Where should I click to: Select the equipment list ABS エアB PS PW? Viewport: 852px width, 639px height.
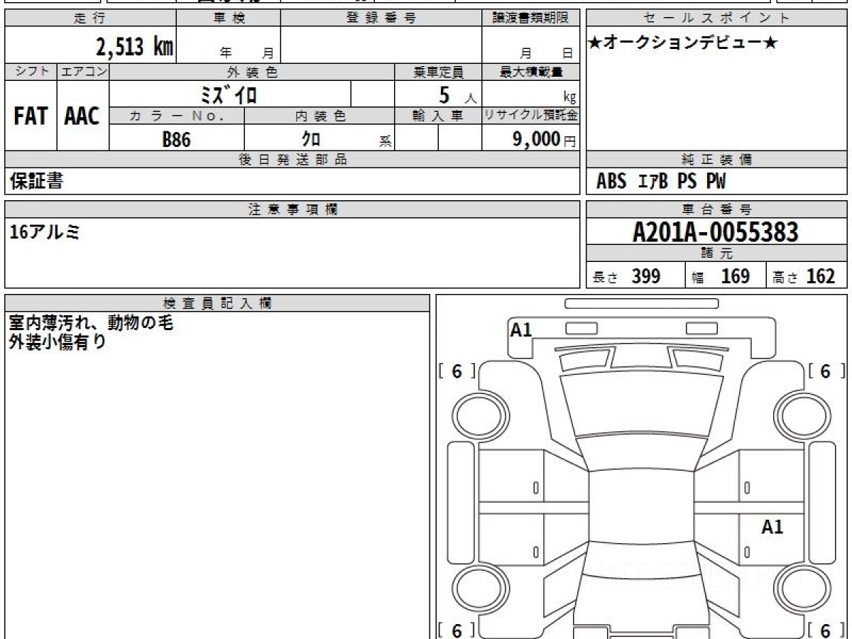(x=661, y=182)
